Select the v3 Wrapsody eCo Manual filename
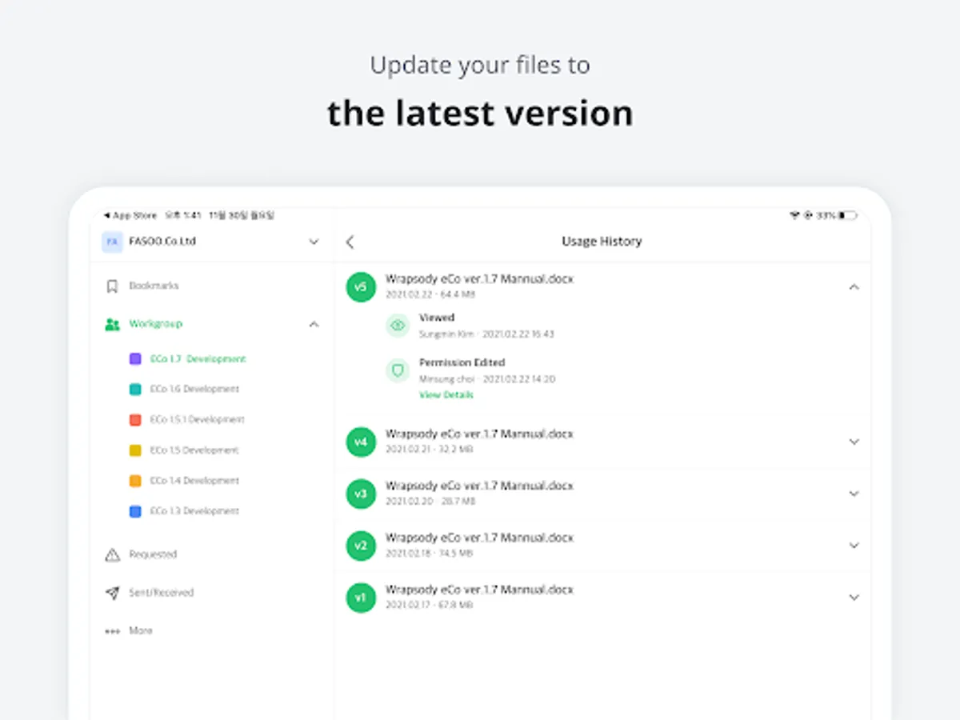 point(479,486)
